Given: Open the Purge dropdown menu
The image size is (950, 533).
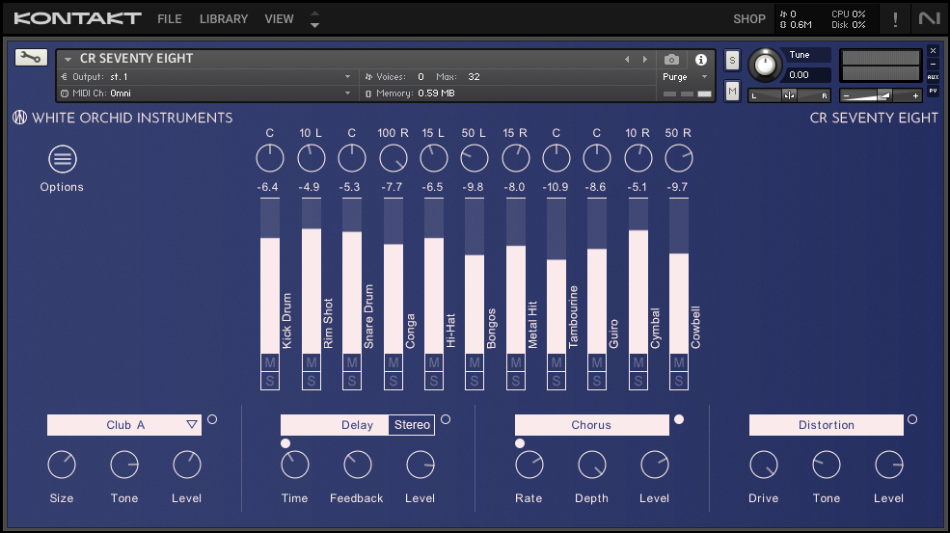Looking at the screenshot, I should [x=685, y=77].
